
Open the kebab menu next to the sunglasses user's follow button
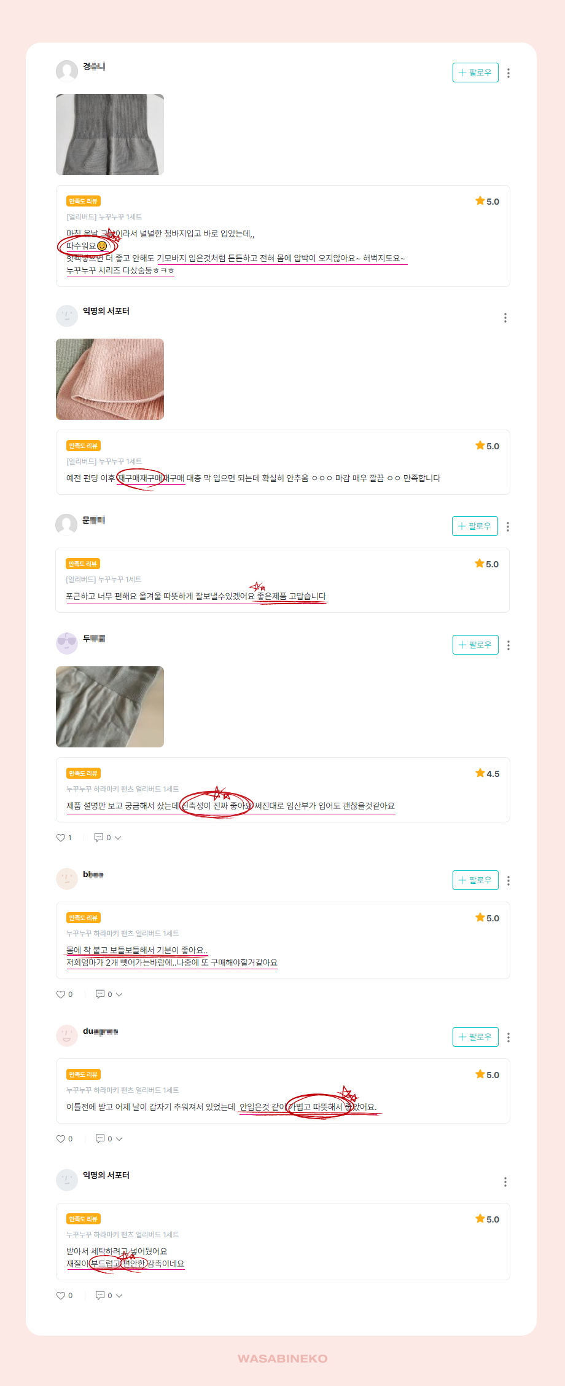click(x=508, y=645)
